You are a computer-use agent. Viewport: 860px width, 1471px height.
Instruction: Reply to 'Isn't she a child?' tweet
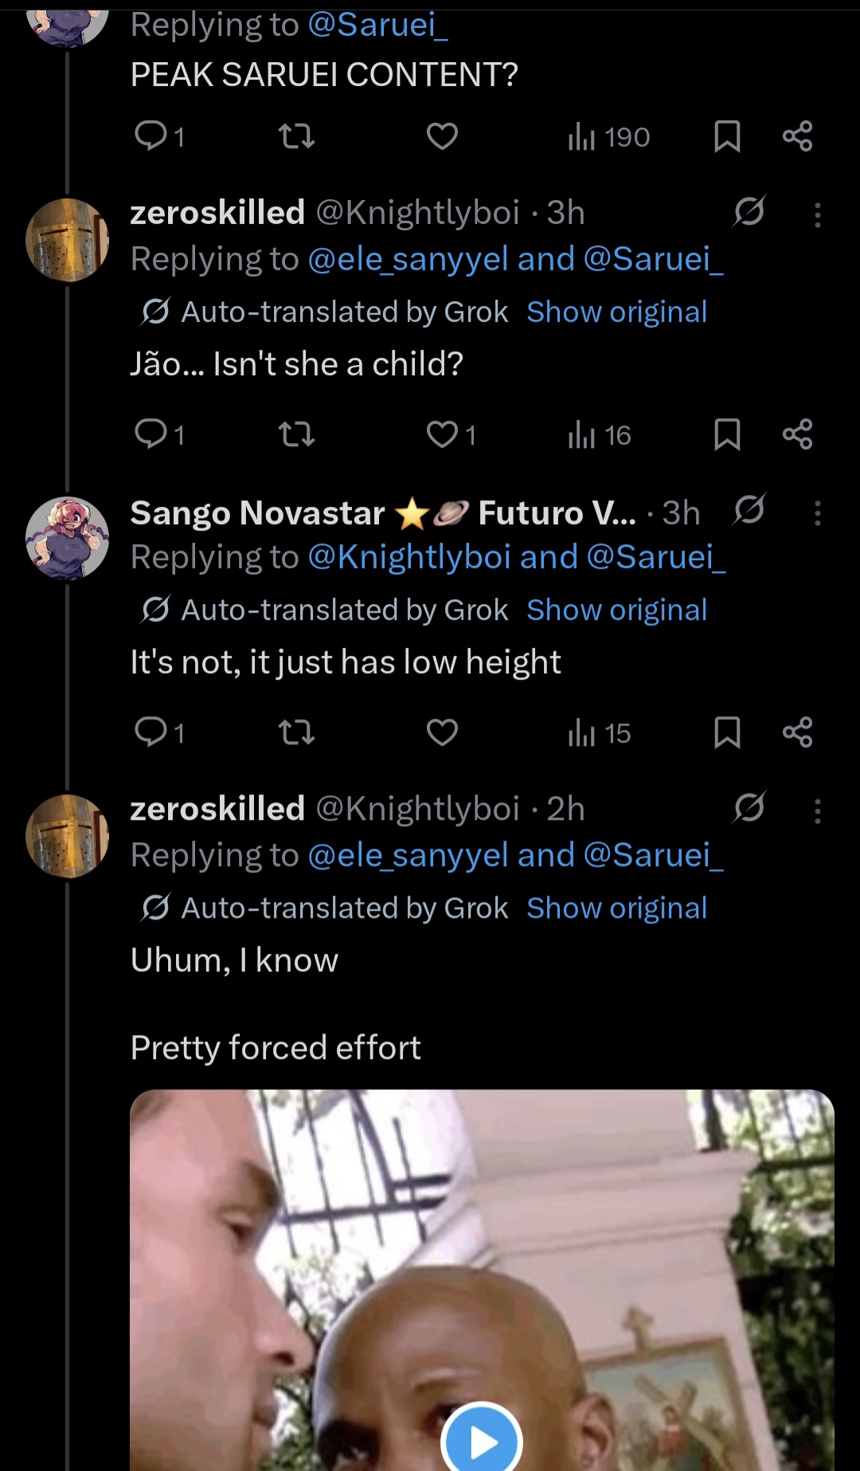coord(151,434)
